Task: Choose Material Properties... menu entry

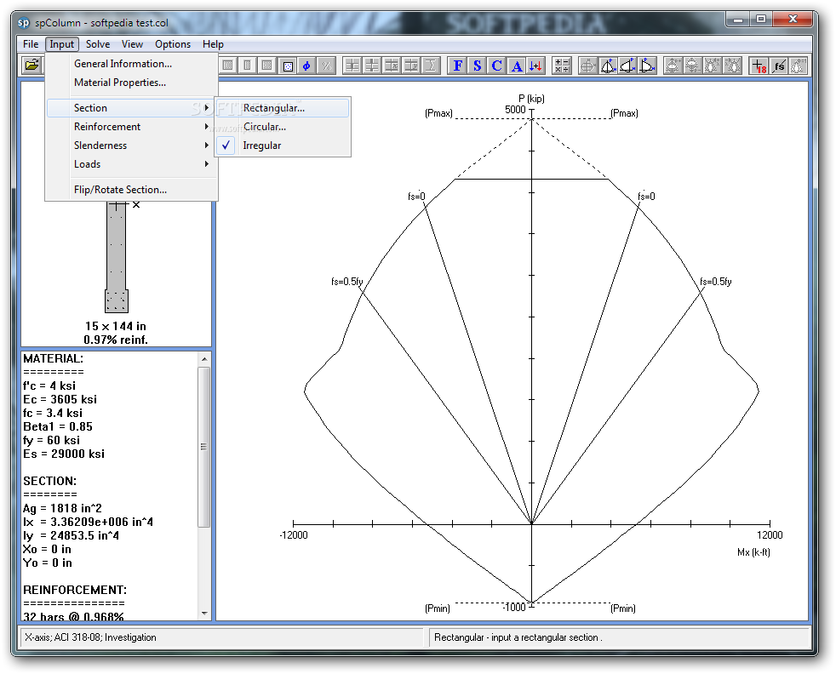Action: pyautogui.click(x=132, y=83)
